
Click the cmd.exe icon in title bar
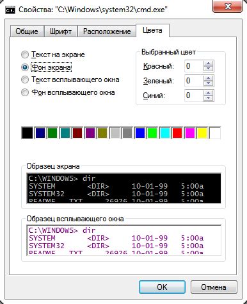[x=10, y=10]
